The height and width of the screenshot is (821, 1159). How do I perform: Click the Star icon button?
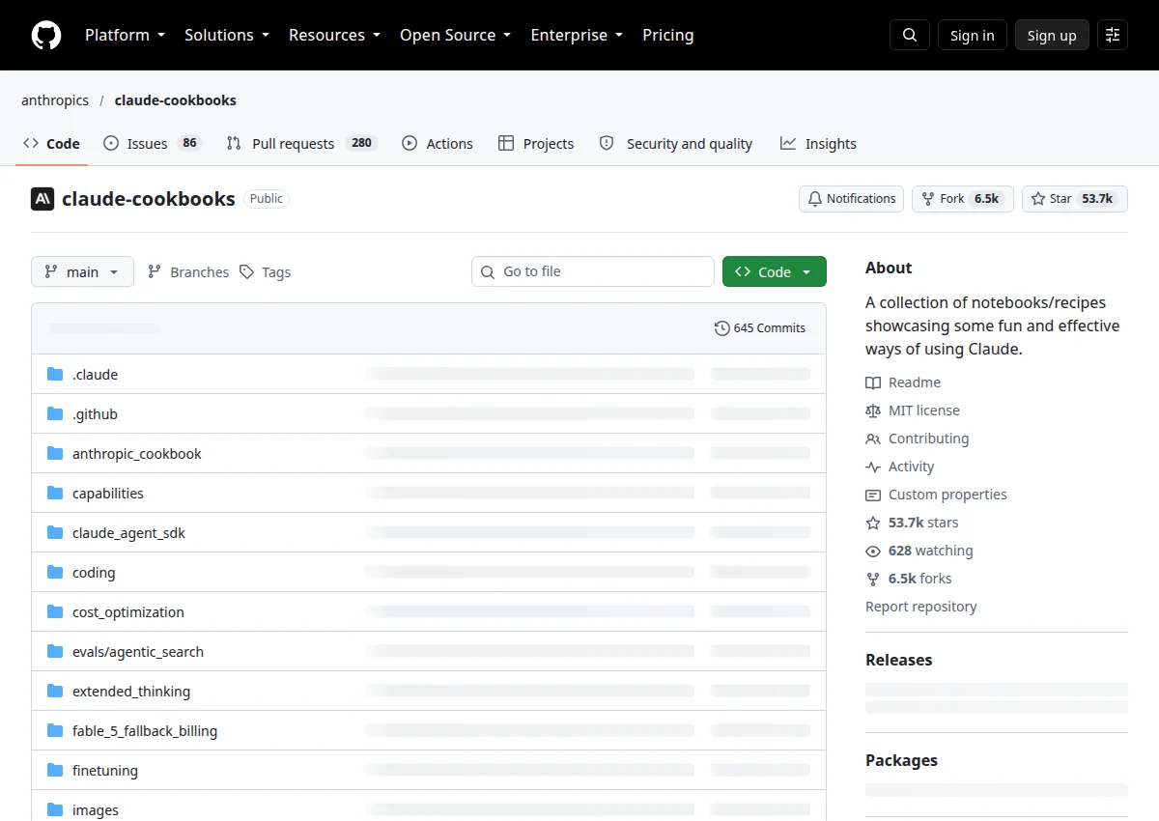click(x=1038, y=199)
